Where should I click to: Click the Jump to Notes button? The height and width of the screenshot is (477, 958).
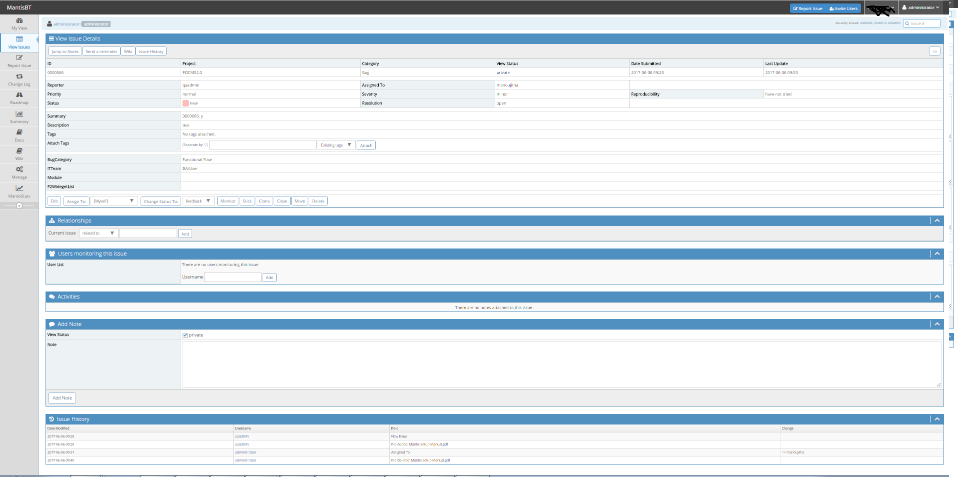coord(65,51)
